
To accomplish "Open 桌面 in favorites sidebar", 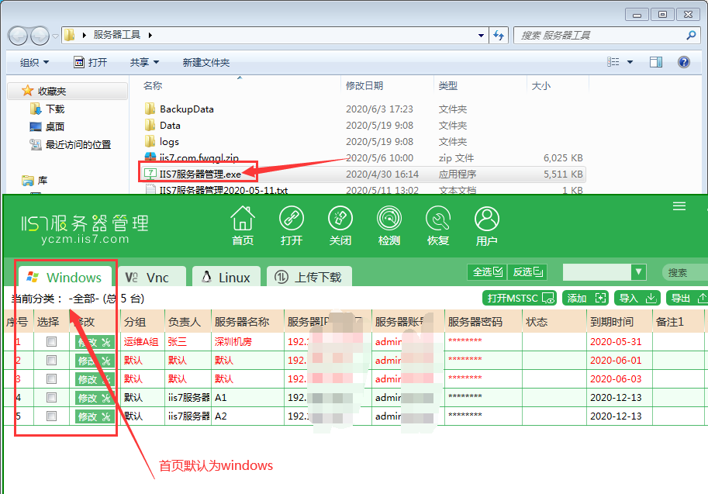I will pos(54,126).
